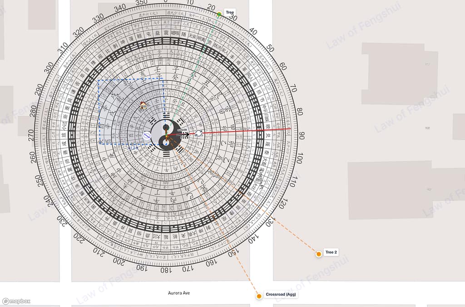
Task: Select the rotate icon on the red facing line
Action: coord(198,133)
